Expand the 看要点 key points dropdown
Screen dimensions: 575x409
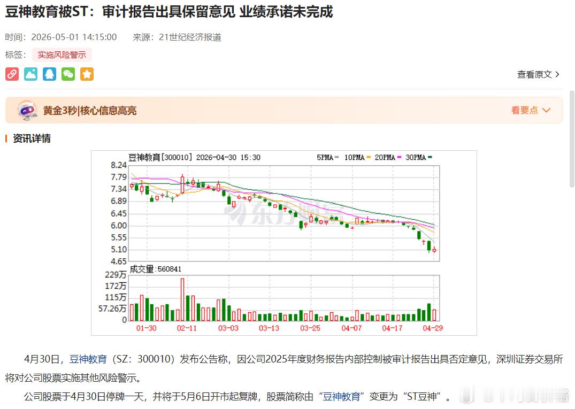[x=531, y=110]
